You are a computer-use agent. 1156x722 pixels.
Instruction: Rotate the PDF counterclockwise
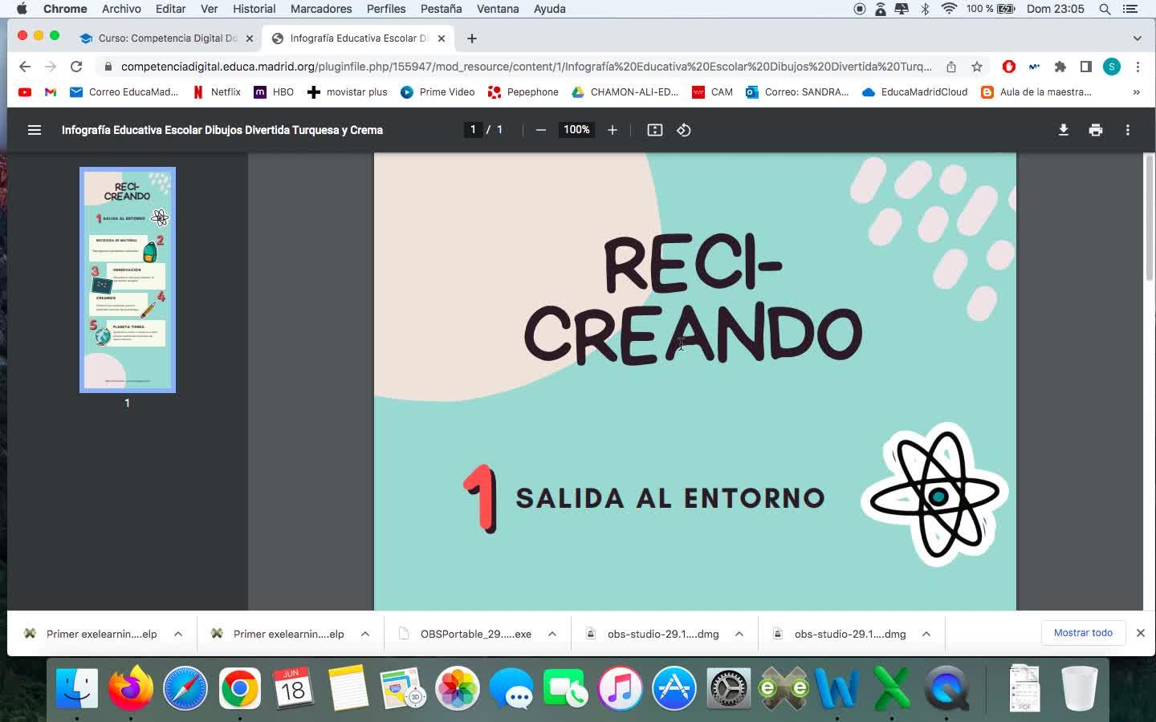(684, 130)
